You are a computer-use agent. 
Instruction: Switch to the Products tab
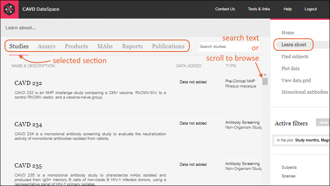click(x=76, y=46)
